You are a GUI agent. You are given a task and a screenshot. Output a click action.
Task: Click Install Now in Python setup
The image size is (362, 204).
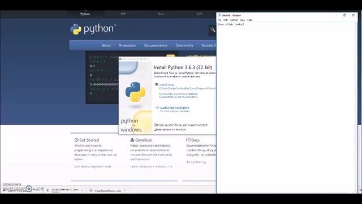tap(167, 84)
